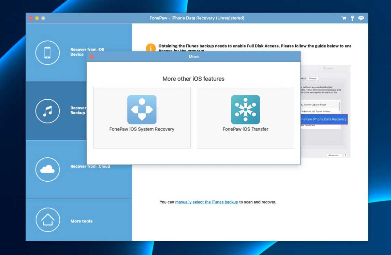
Task: Minimize the FonePaw main window
Action: [x=37, y=18]
